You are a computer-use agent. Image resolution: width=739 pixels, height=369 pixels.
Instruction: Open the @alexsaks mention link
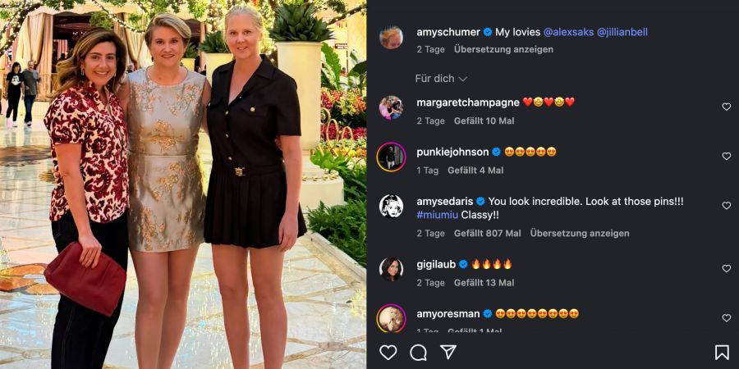click(568, 32)
